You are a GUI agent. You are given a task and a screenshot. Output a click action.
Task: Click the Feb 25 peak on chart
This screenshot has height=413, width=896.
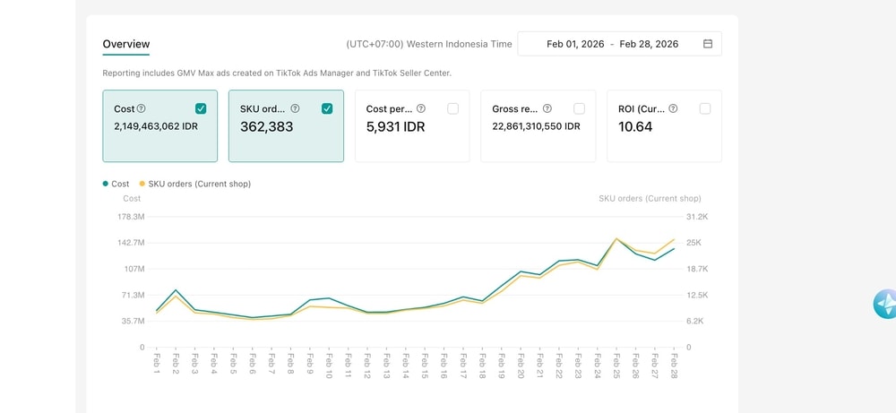[616, 239]
